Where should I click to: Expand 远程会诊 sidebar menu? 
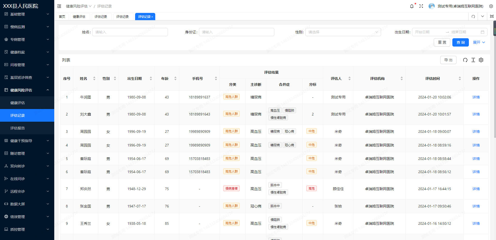[27, 191]
